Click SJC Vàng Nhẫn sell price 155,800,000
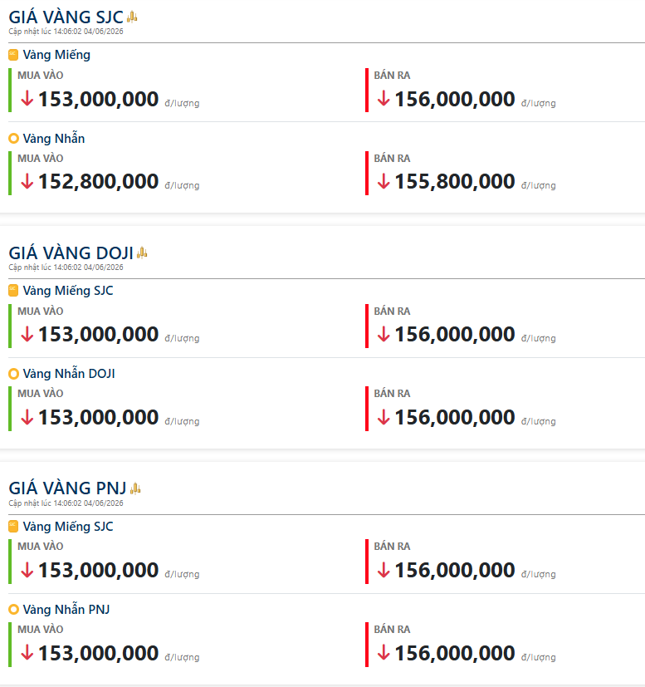The height and width of the screenshot is (687, 645). 455,181
